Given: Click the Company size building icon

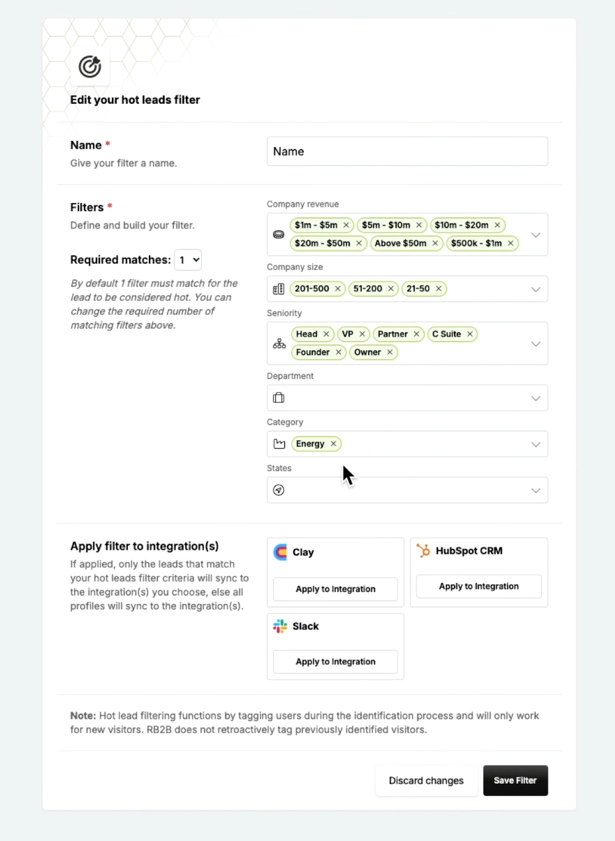Looking at the screenshot, I should tap(279, 289).
